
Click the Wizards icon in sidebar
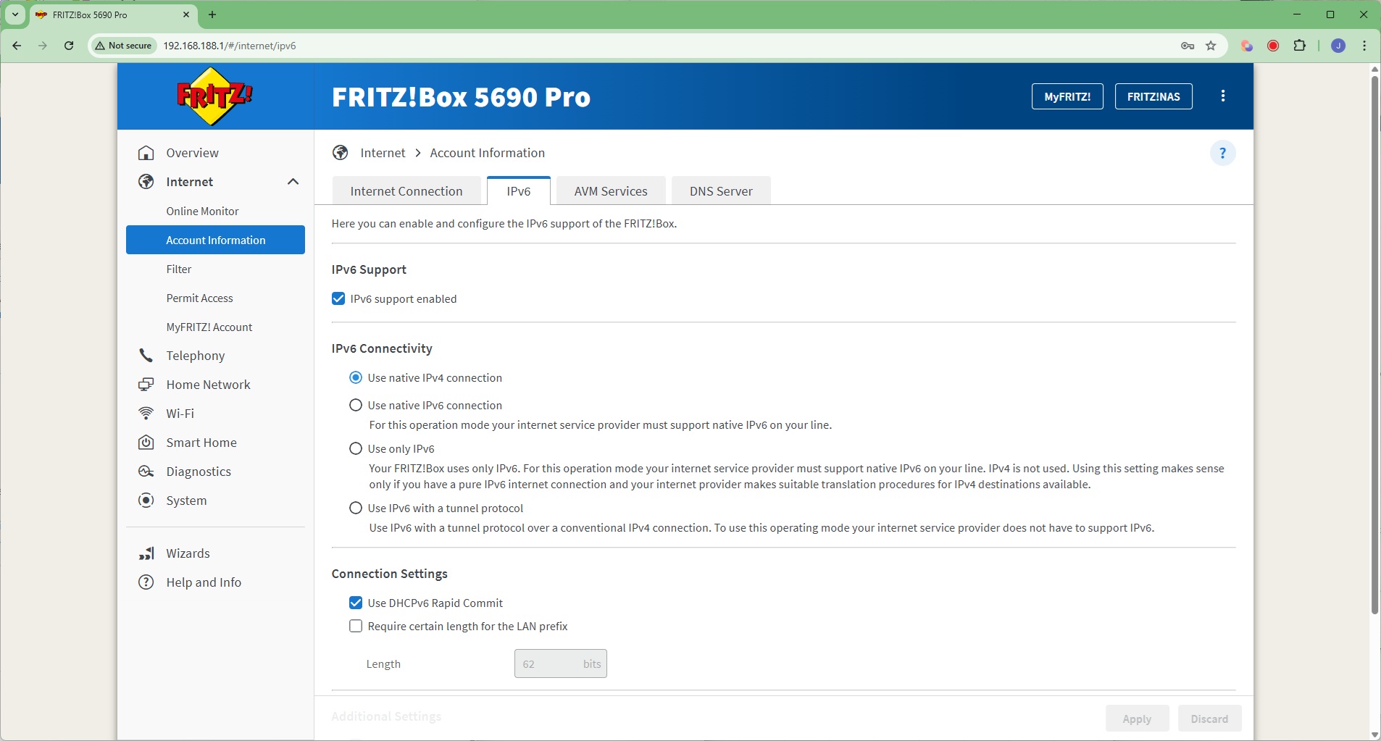point(146,553)
